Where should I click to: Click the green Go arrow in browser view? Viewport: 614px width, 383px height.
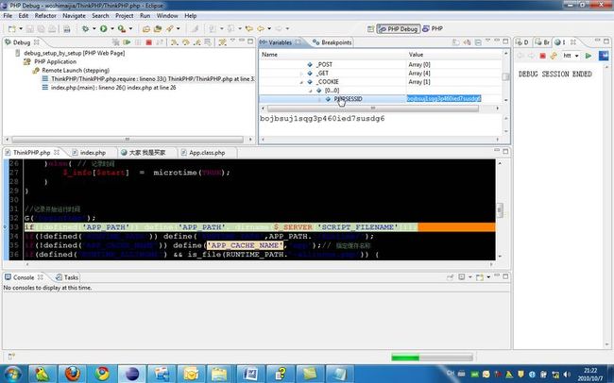tap(588, 56)
